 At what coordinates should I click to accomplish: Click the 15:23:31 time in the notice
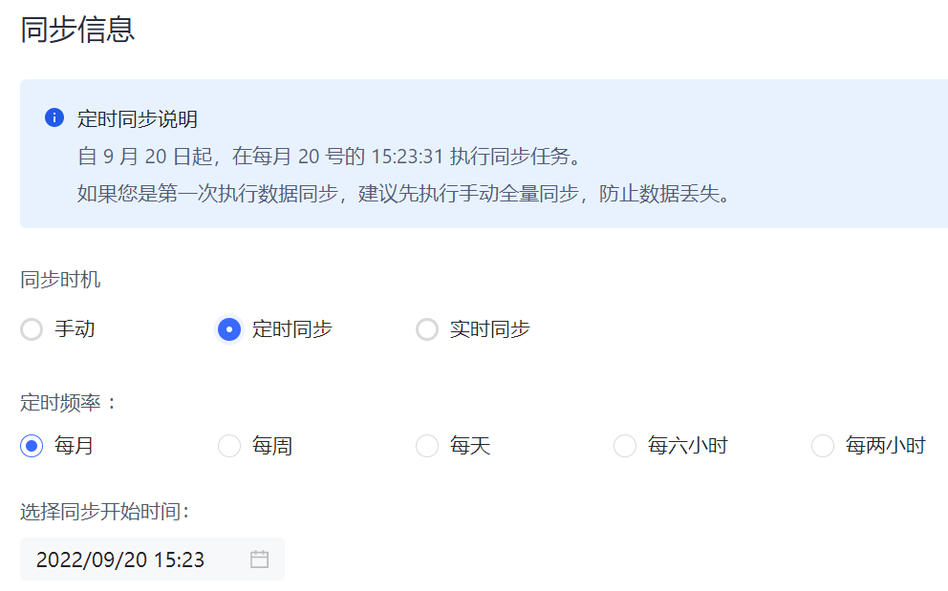click(x=409, y=157)
